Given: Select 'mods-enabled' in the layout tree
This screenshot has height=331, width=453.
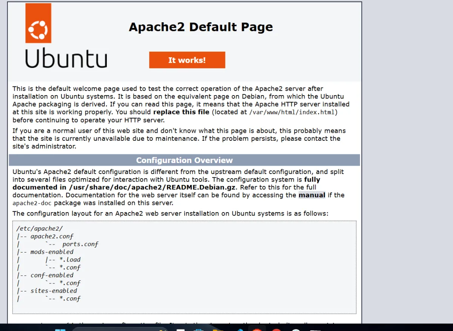Looking at the screenshot, I should point(52,252).
